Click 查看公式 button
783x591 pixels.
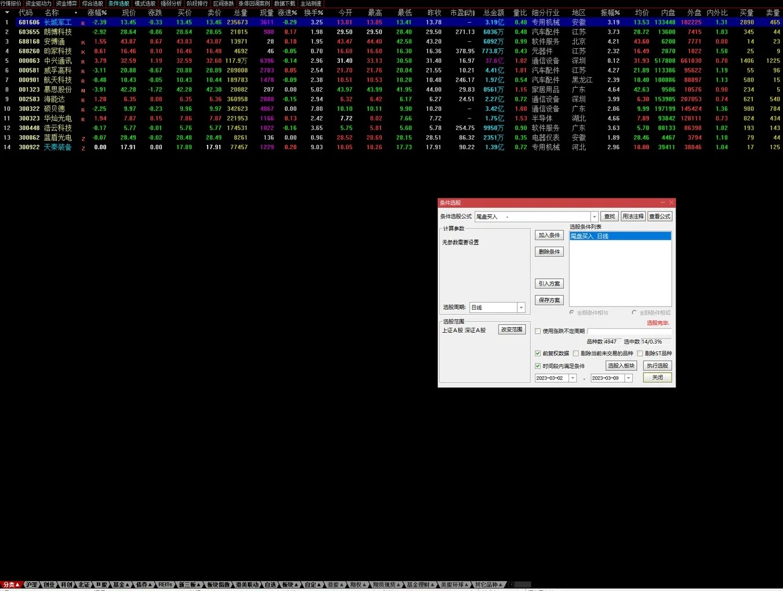point(659,217)
